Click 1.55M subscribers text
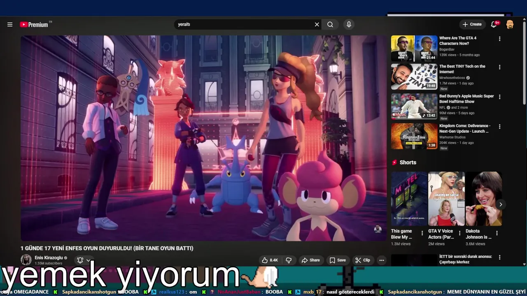Viewport: 527px width, 296px height. 49,264
